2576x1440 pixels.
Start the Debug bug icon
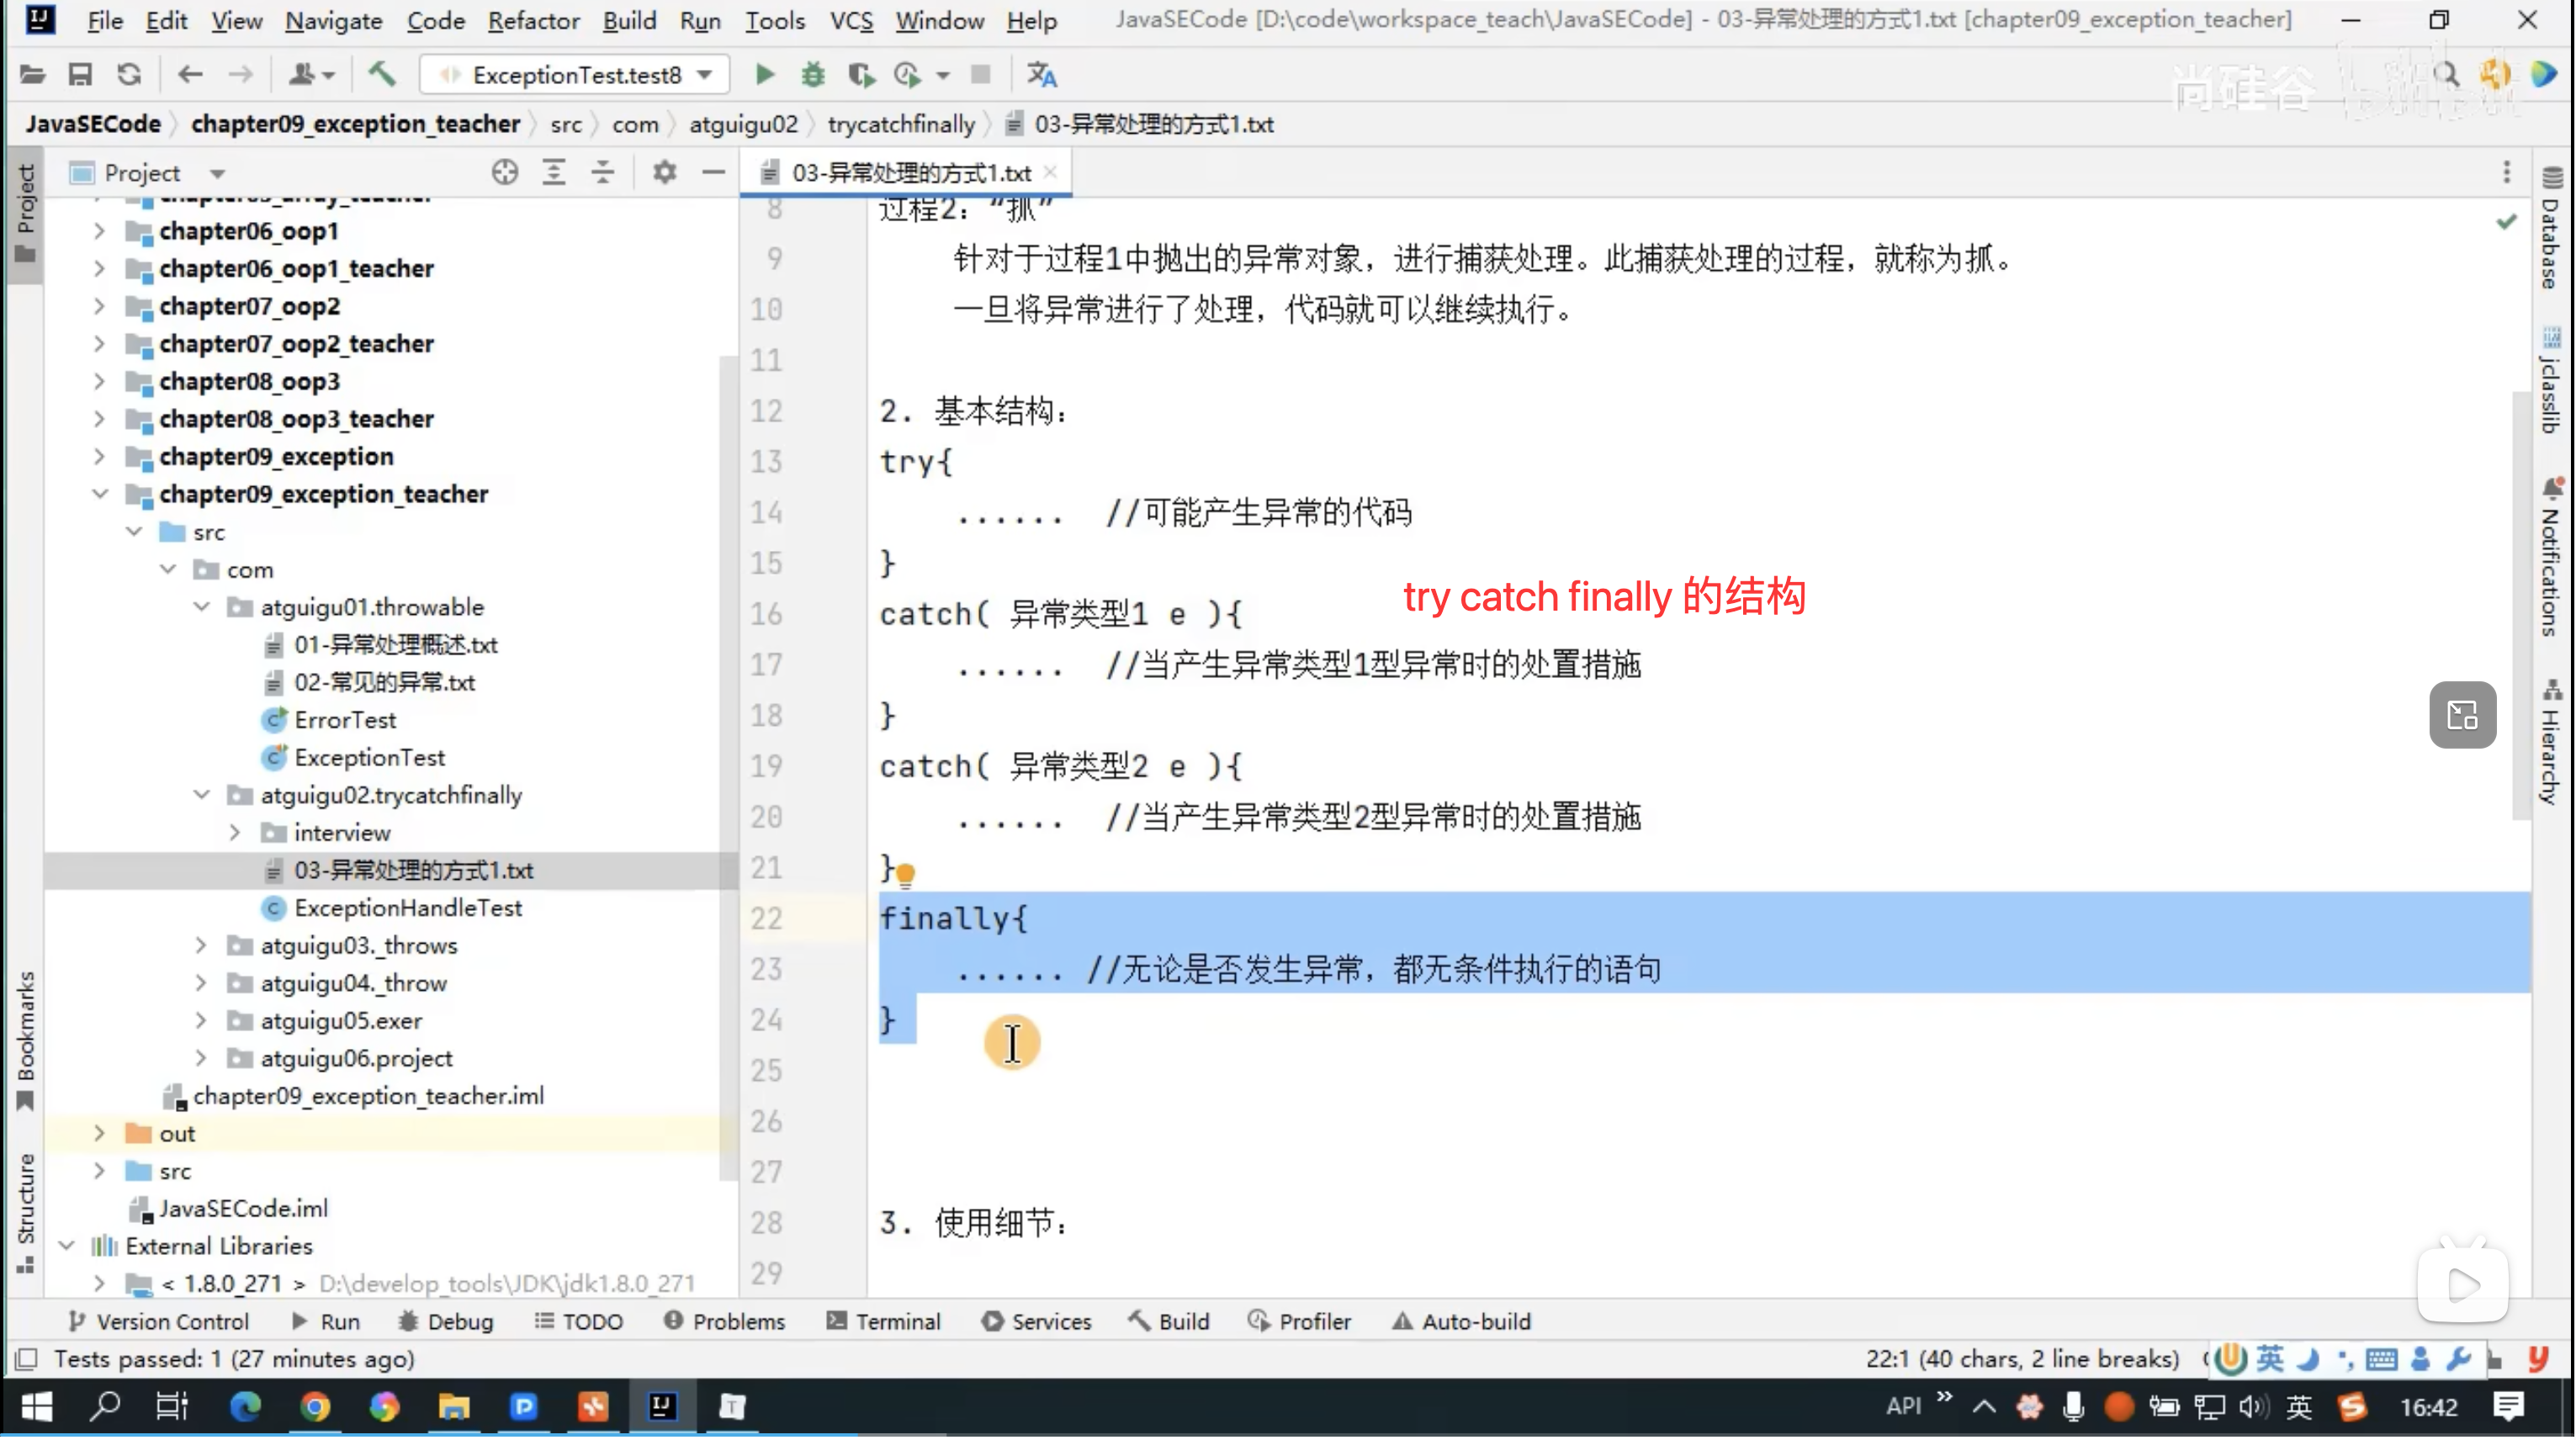tap(813, 75)
